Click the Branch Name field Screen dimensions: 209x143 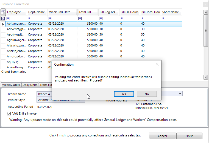pos(44,94)
